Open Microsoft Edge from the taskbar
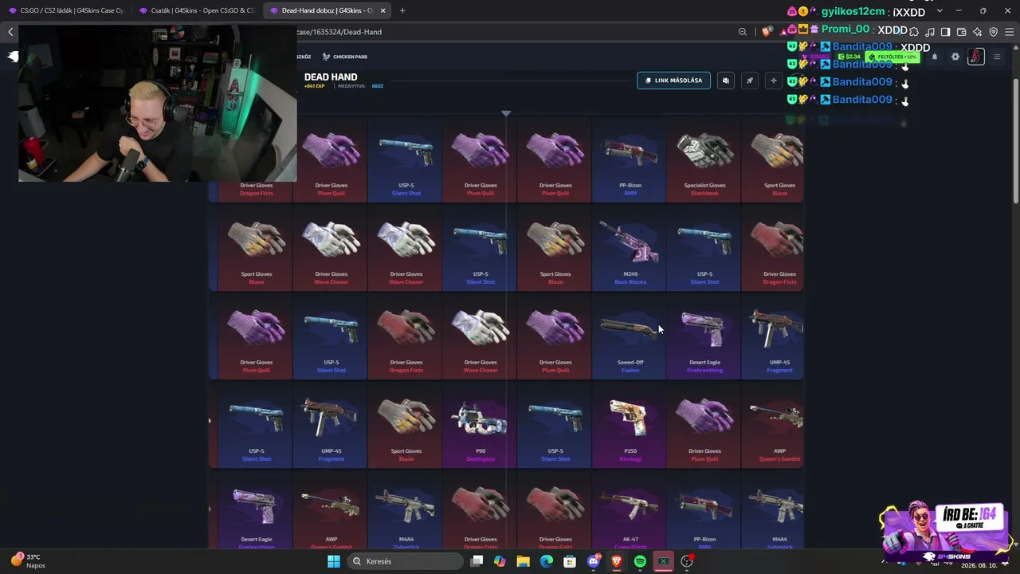Screen dimensions: 1020x574 [x=547, y=561]
